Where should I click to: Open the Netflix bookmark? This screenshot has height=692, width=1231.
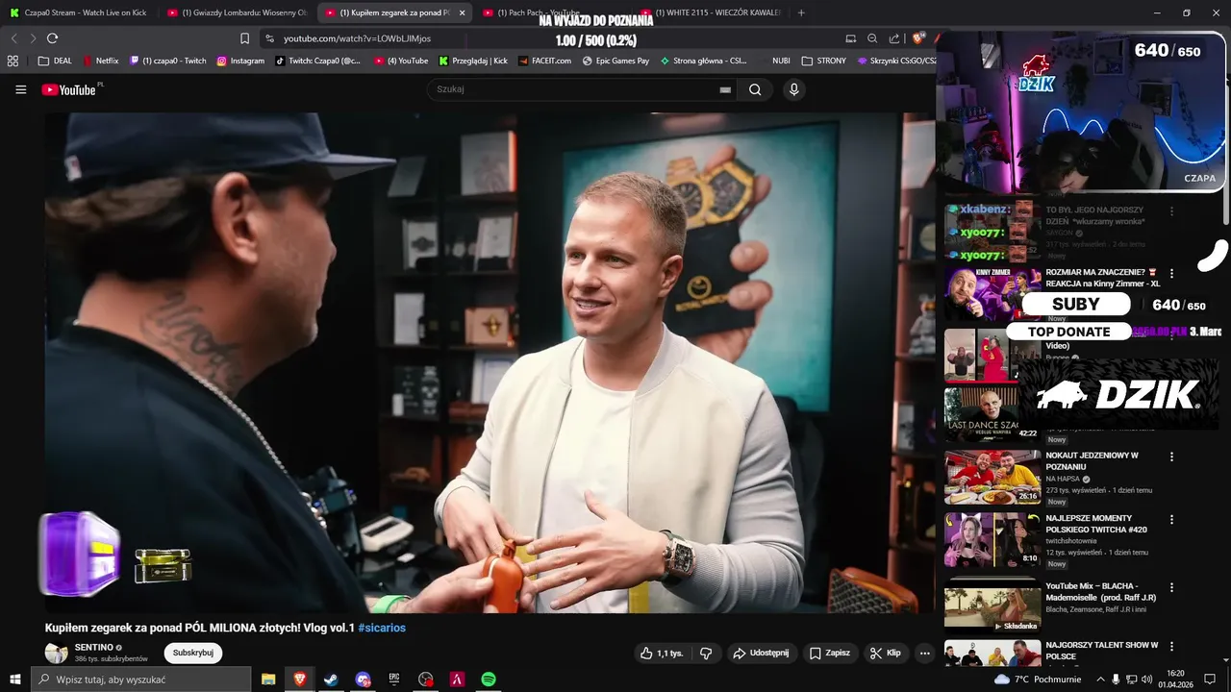[101, 61]
